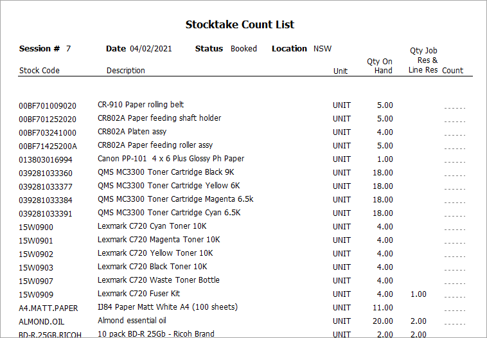This screenshot has width=487, height=338.
Task: Select stock code 15W0909
Action: tap(36, 295)
